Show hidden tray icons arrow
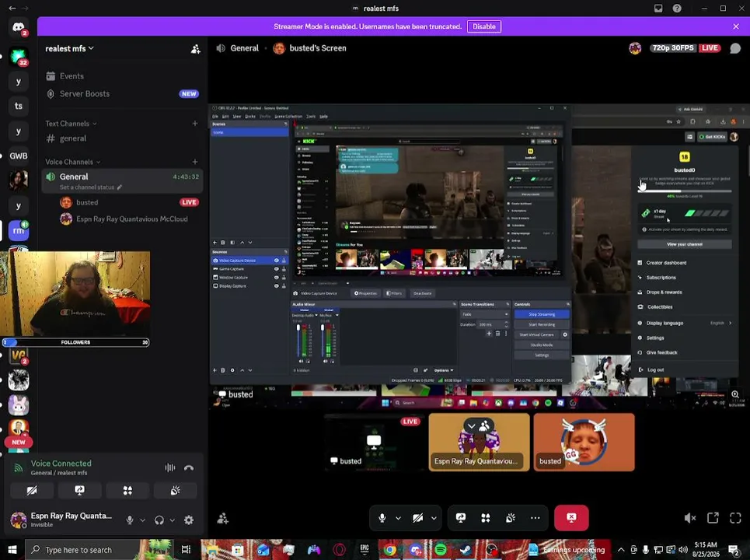This screenshot has height=560, width=750. pos(621,549)
